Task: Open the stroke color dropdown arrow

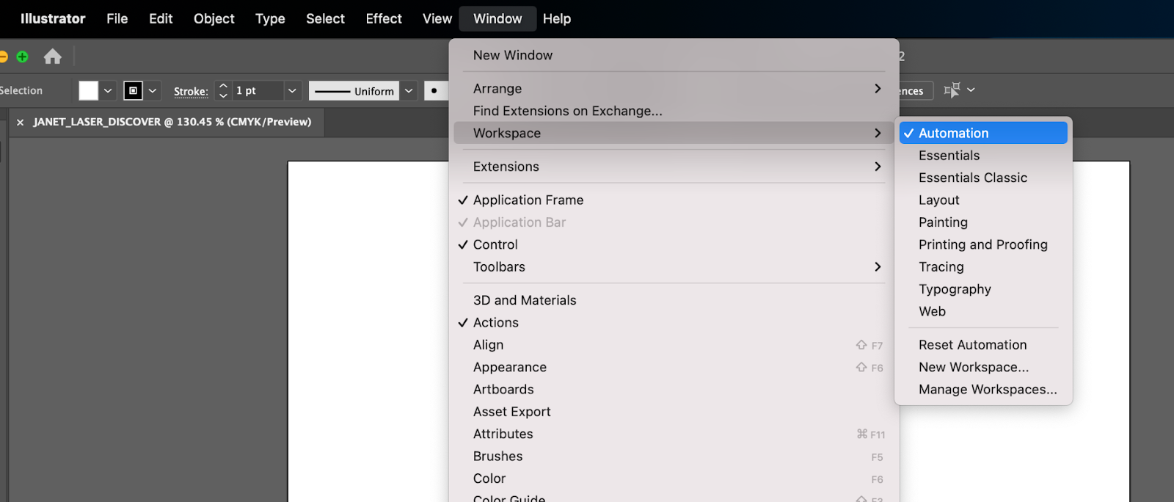Action: coord(153,90)
